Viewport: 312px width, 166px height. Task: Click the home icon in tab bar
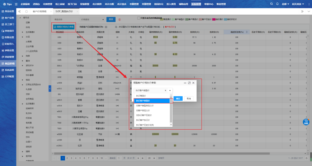[27, 11]
